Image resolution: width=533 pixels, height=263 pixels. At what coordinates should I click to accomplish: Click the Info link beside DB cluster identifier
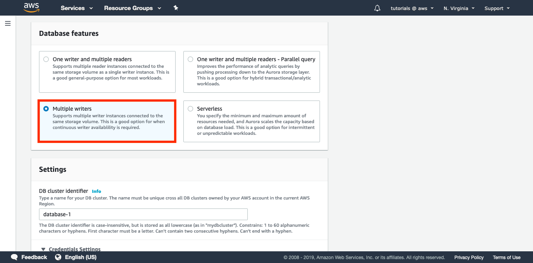pyautogui.click(x=96, y=191)
